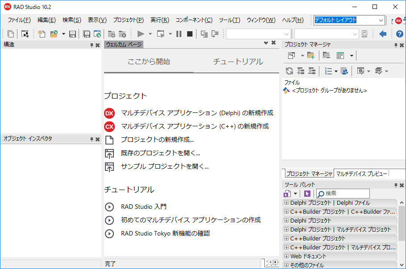Click the build configurations gear-check icon
The width and height of the screenshot is (406, 269).
(361, 71)
